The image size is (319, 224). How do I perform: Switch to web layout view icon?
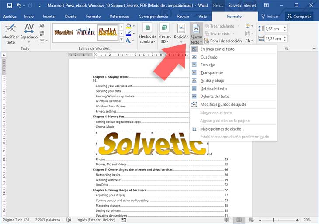pyautogui.click(x=251, y=220)
